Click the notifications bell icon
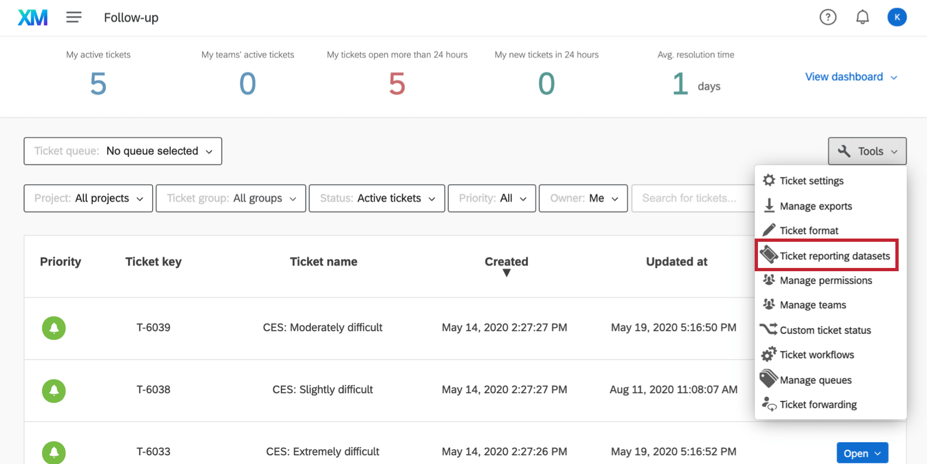The height and width of the screenshot is (464, 927). click(862, 17)
